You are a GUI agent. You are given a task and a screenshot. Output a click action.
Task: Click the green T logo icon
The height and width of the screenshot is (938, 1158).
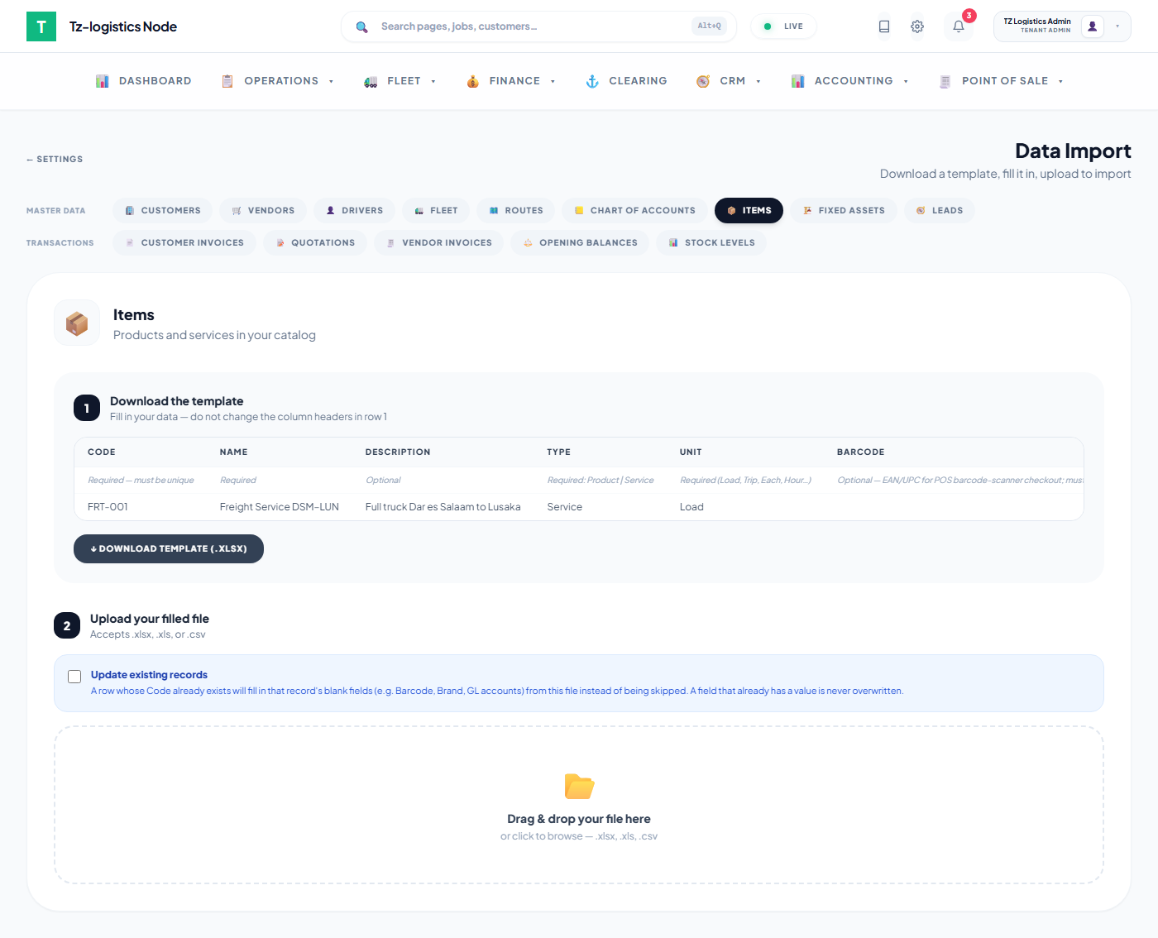(x=41, y=26)
